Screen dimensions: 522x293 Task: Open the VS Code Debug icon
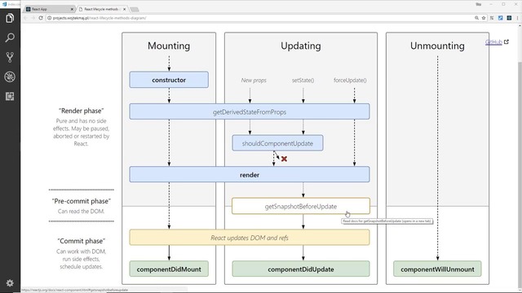click(x=10, y=77)
